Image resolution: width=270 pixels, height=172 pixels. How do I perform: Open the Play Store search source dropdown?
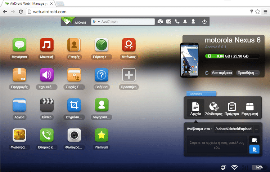[x=96, y=22]
